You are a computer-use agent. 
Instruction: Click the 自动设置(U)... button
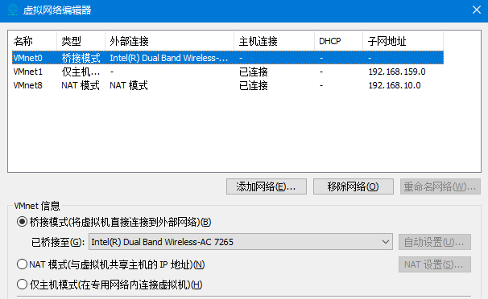tap(435, 242)
